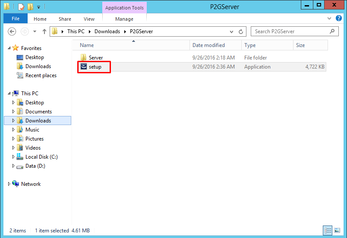The image size is (347, 238).
Task: Click the folder icon in title bar corner
Action: (x=6, y=6)
